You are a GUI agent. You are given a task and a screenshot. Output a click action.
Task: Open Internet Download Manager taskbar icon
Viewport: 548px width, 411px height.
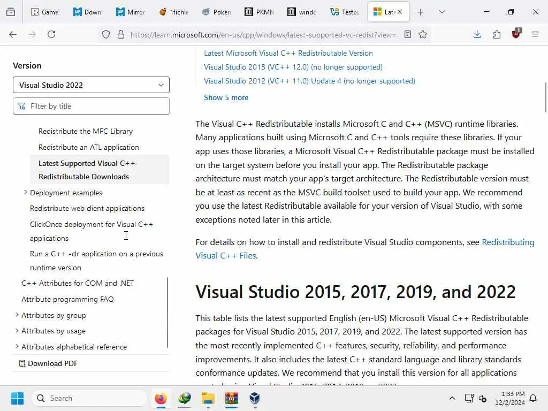point(185,398)
